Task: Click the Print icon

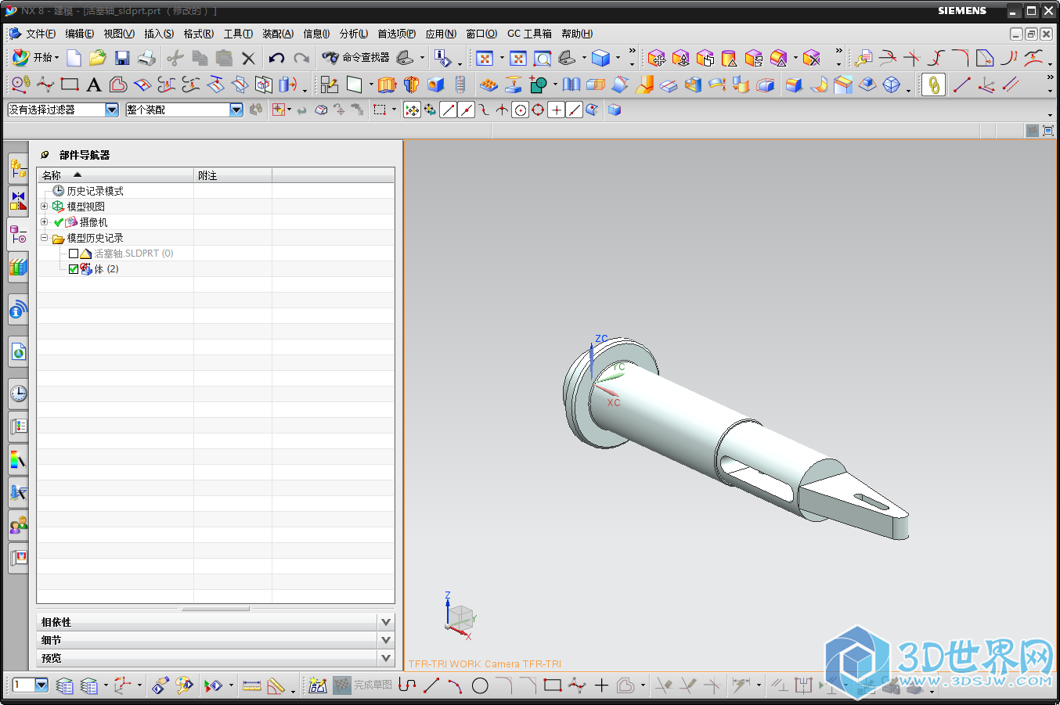Action: (x=146, y=58)
